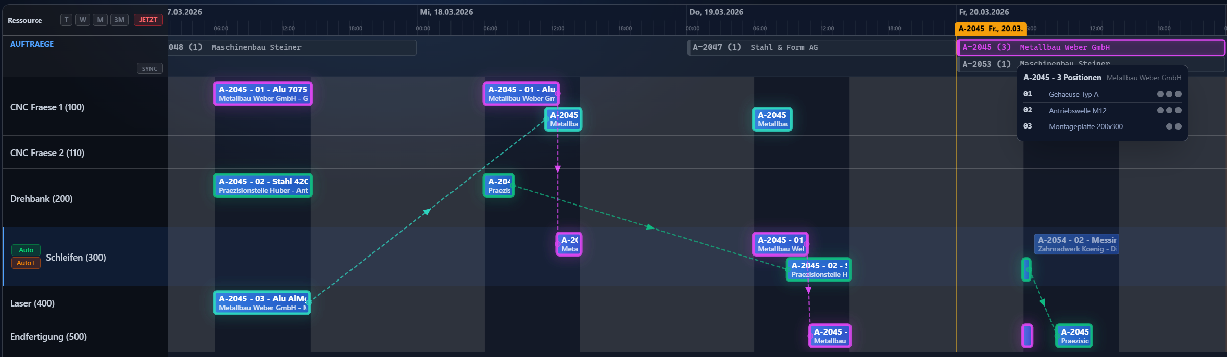Switch timeline to T day view
Screen dimensions: 1227x357
point(66,20)
